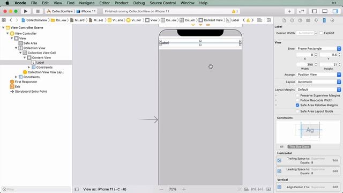Select the CollectionView scheme

click(x=59, y=11)
